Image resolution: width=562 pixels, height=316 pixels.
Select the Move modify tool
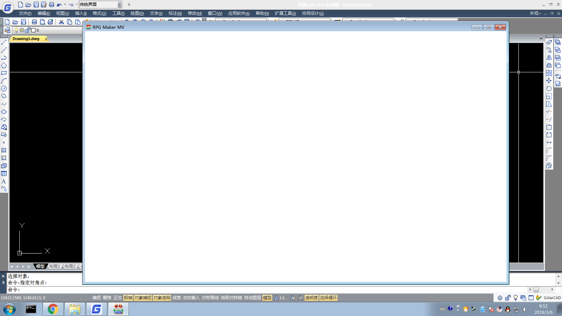[549, 81]
